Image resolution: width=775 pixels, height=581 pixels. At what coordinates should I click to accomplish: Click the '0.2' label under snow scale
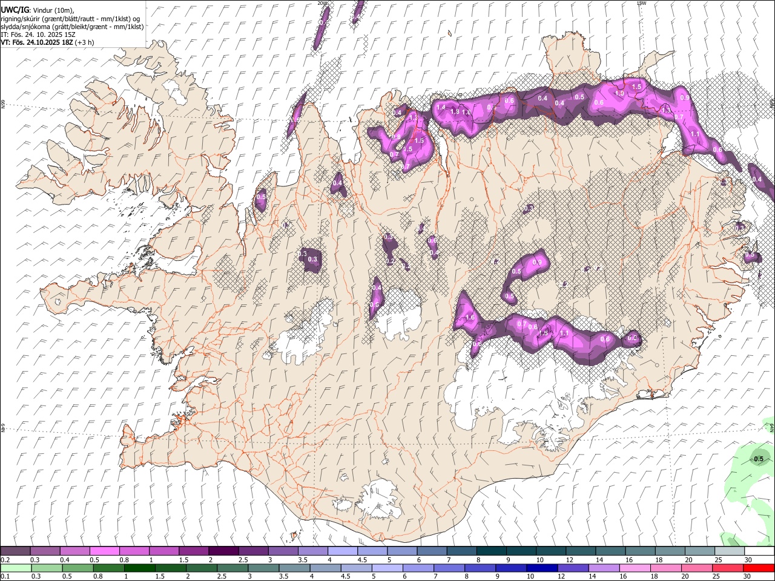(5, 560)
